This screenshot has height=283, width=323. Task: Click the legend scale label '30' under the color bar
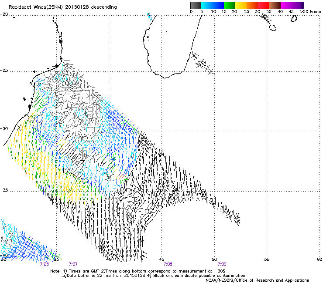tap(258, 12)
